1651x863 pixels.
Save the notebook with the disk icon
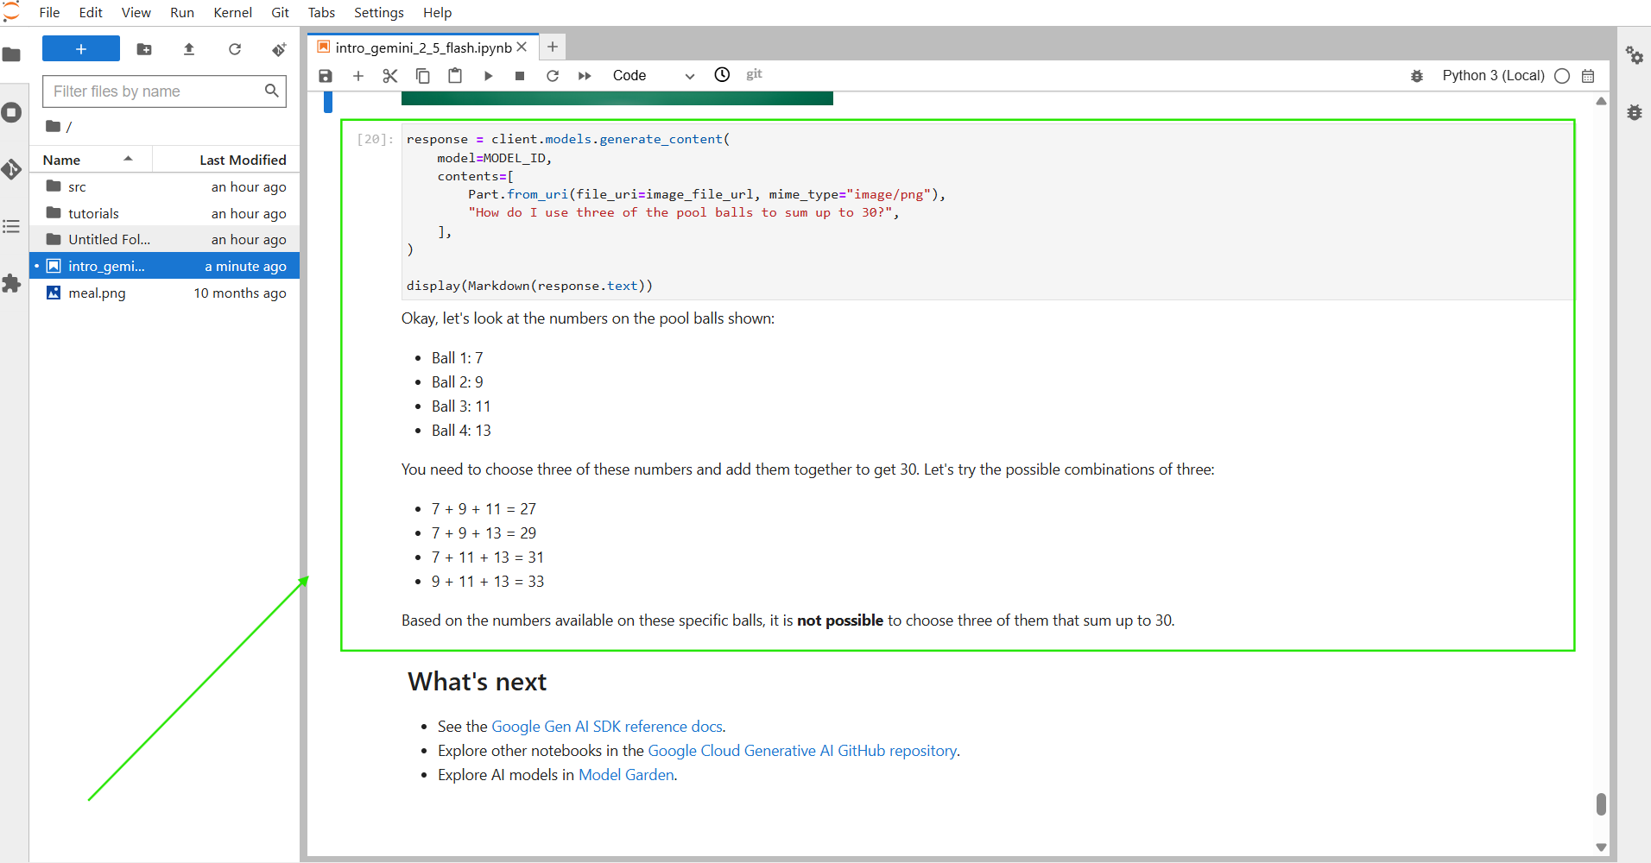point(326,76)
